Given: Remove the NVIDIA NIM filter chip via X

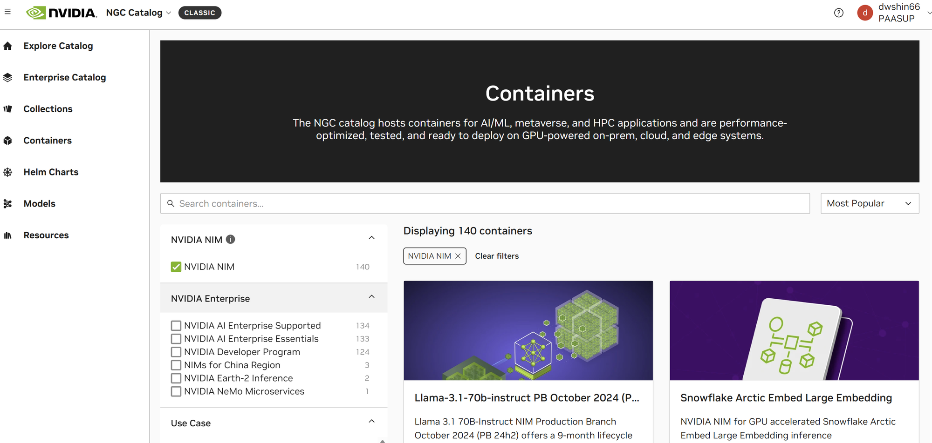Looking at the screenshot, I should (458, 256).
